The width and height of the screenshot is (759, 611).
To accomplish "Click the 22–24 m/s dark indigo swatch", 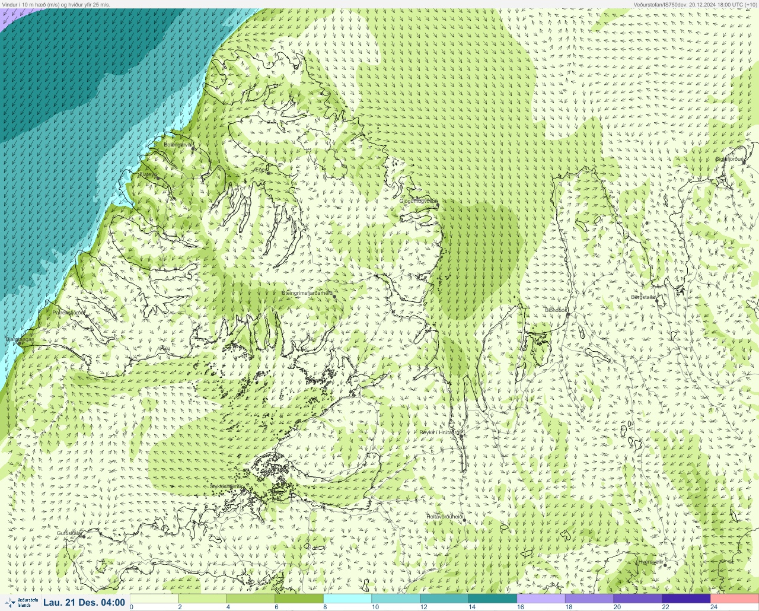I will pyautogui.click(x=686, y=599).
